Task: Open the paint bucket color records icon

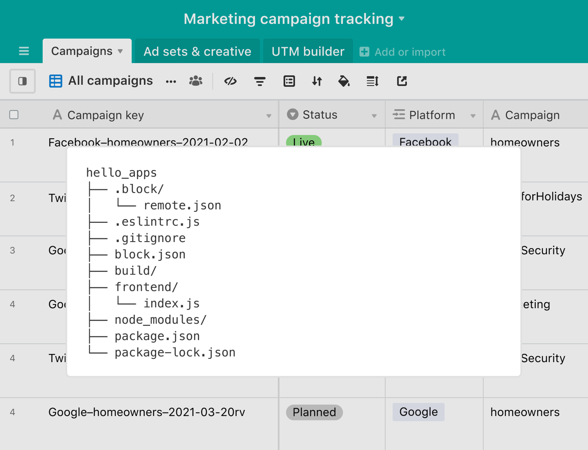Action: pyautogui.click(x=344, y=81)
